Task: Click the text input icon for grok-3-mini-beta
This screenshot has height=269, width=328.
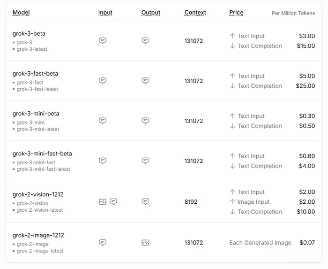Action: click(103, 121)
